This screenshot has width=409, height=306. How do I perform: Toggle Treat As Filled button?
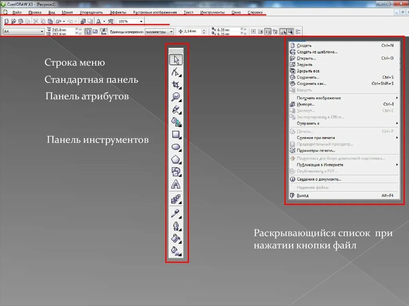click(290, 32)
